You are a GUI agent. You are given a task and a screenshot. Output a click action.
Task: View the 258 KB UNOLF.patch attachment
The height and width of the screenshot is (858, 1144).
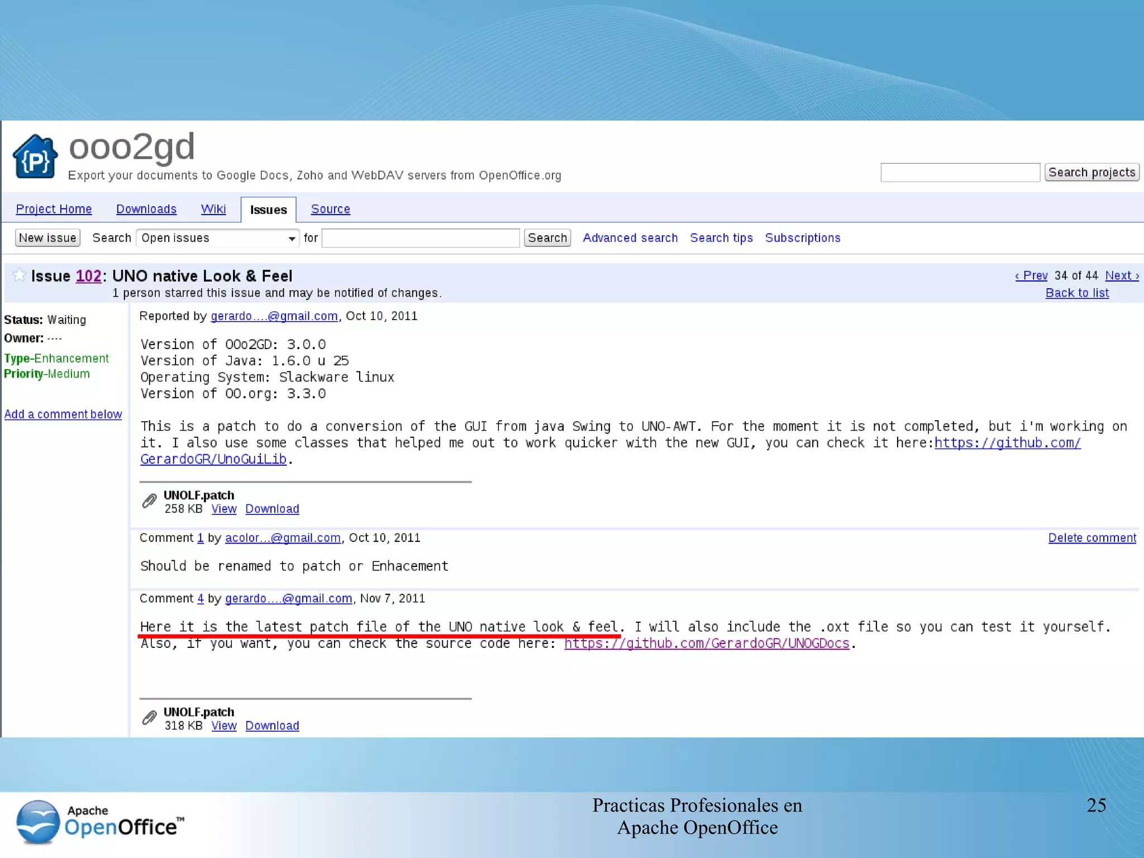point(223,509)
